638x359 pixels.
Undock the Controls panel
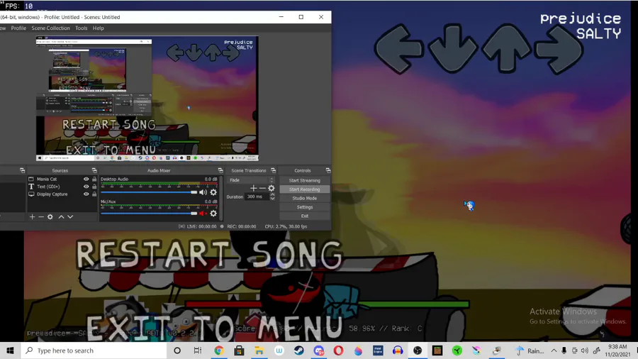[328, 170]
